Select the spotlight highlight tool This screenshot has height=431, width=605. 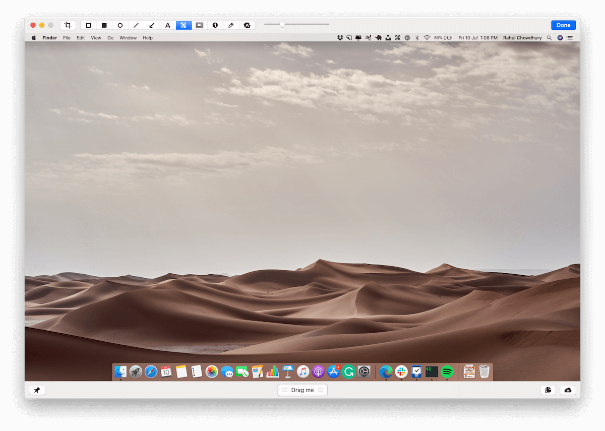pos(199,25)
